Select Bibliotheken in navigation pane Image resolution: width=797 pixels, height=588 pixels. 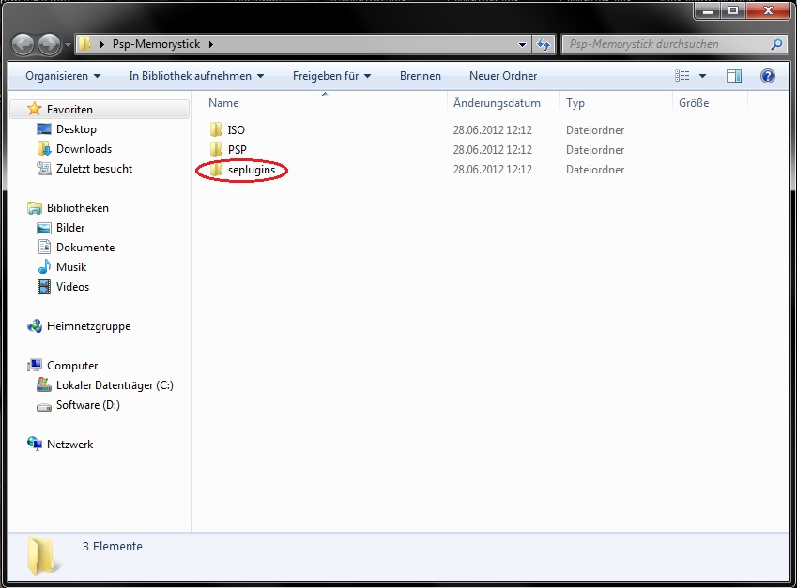click(78, 208)
